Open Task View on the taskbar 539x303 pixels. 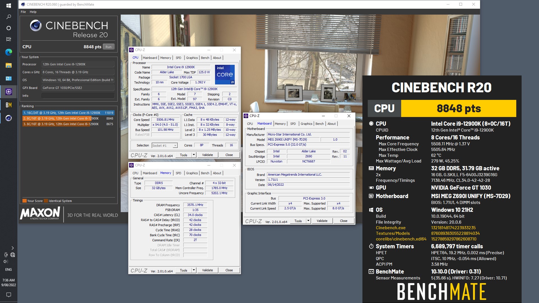click(x=8, y=39)
